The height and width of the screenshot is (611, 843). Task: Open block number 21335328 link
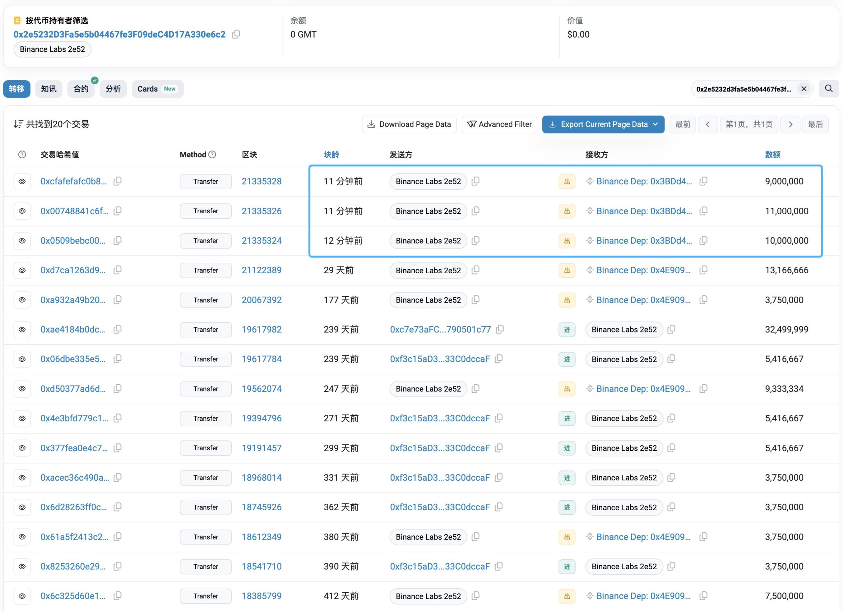(261, 181)
